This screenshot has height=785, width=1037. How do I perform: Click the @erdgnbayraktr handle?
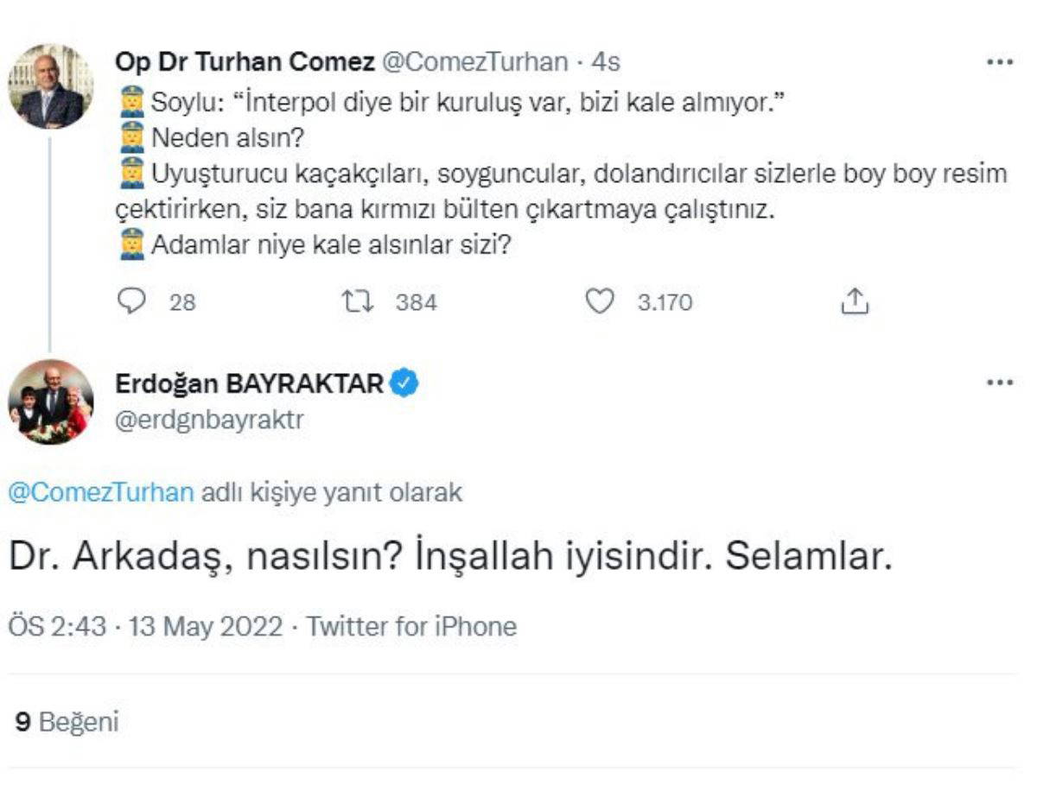click(209, 419)
